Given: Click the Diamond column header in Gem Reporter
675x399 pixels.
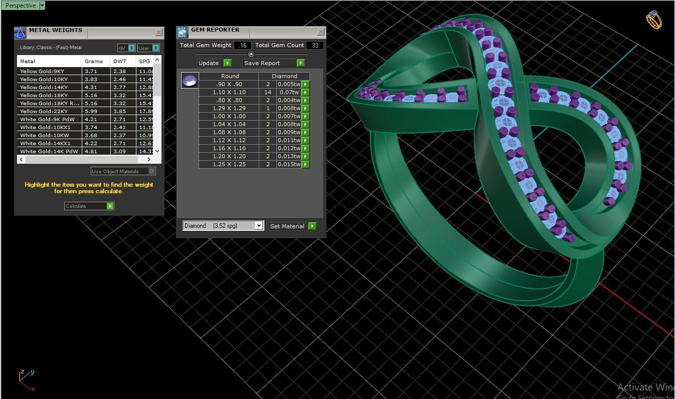Looking at the screenshot, I should click(284, 76).
